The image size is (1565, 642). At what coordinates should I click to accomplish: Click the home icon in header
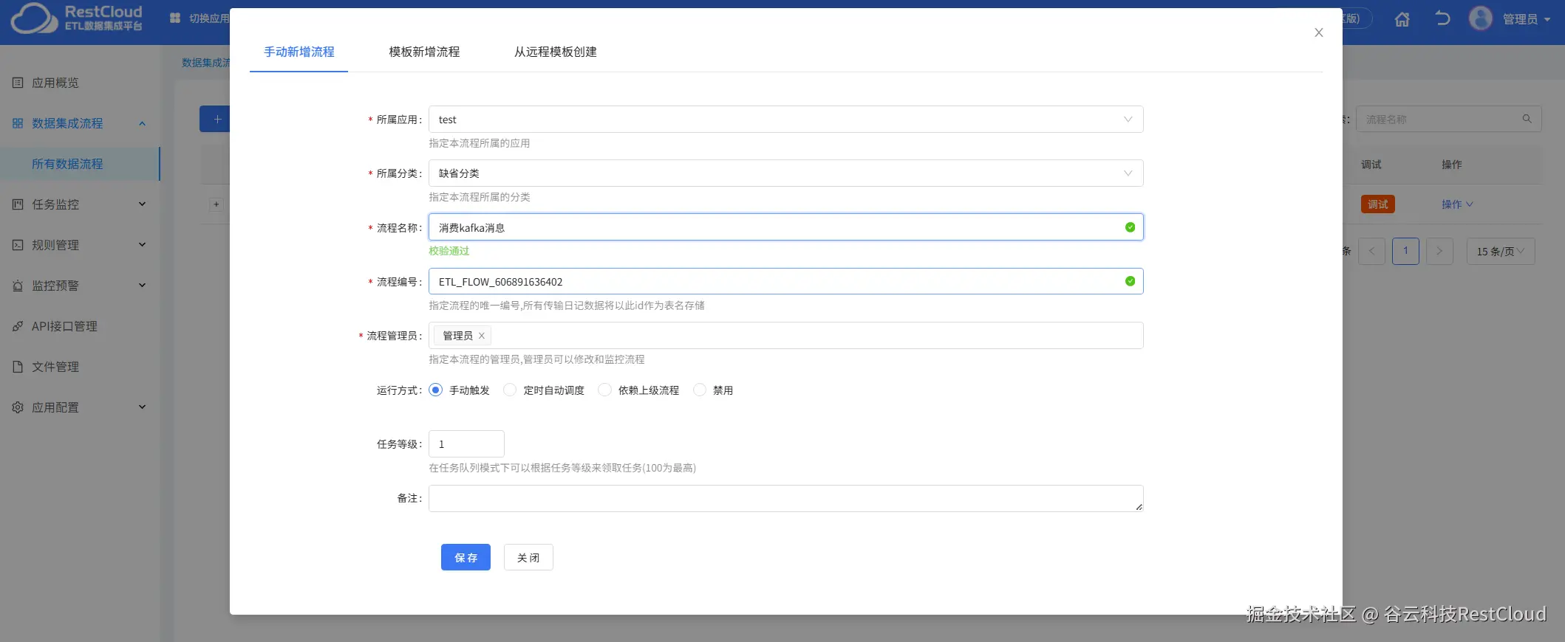tap(1402, 19)
